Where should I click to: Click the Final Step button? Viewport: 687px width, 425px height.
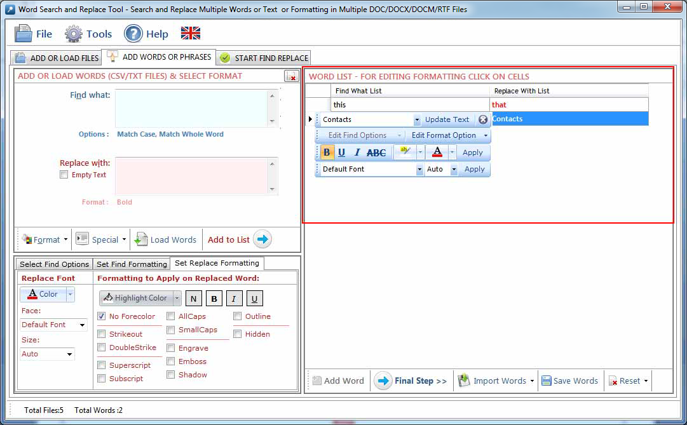coord(412,381)
